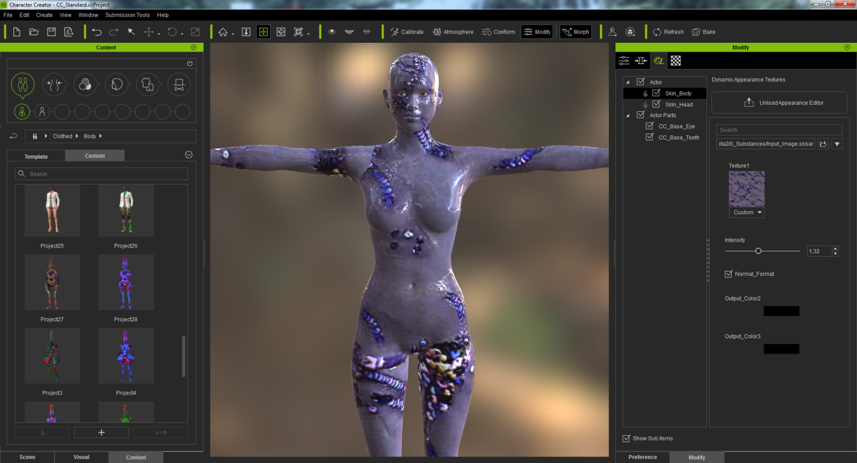This screenshot has width=857, height=463.
Task: Uncheck the CC_Base_Teeth checkbox
Action: pos(650,137)
